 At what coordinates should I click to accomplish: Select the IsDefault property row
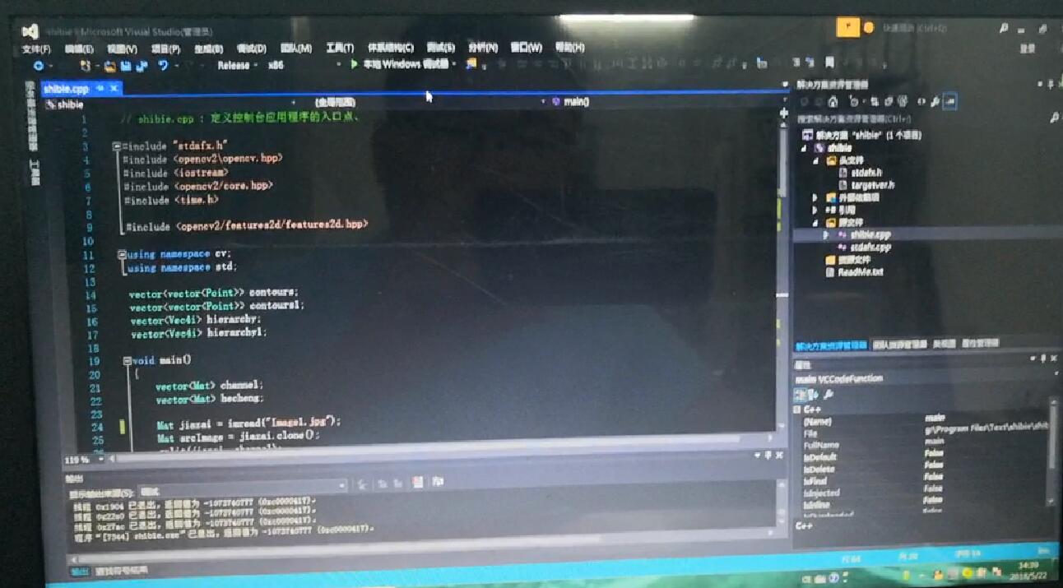(921, 457)
